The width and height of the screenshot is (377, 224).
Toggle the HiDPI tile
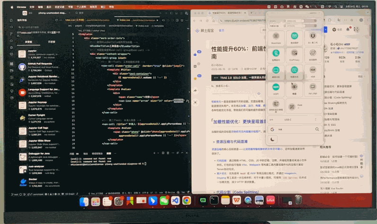(276, 89)
